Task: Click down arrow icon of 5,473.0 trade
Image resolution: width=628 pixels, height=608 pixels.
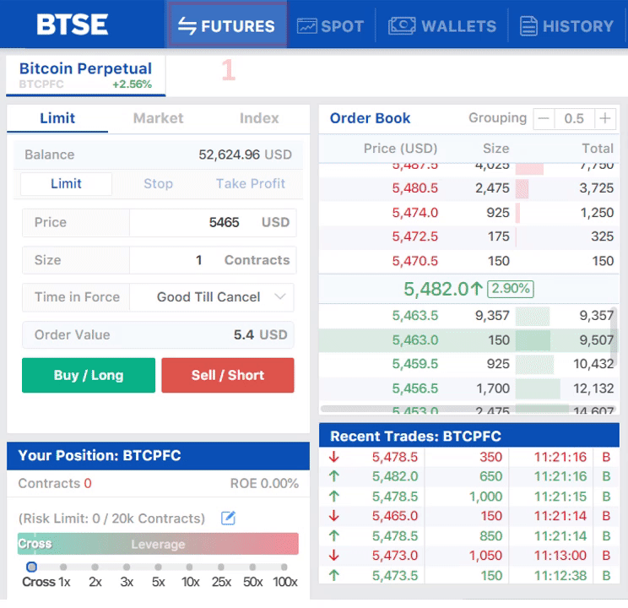Action: 334,556
